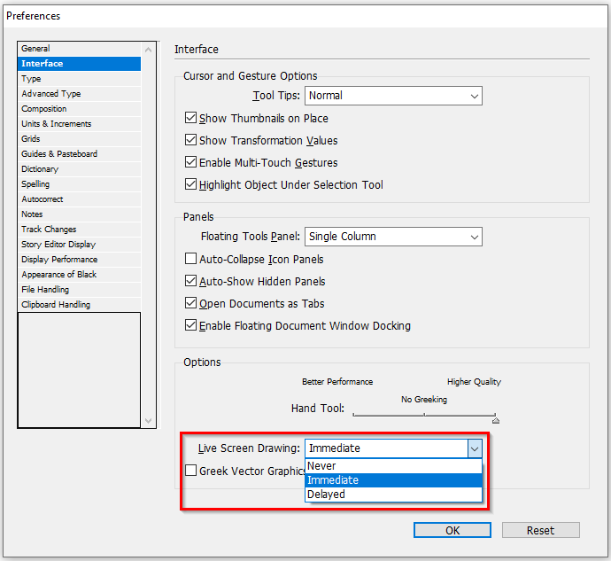
Task: Open General preferences category
Action: pyautogui.click(x=79, y=49)
